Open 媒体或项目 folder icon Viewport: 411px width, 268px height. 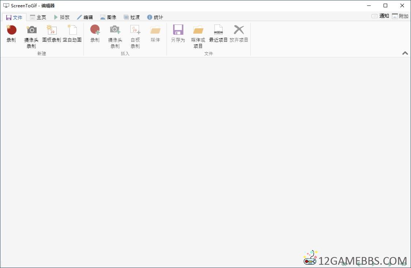coord(198,30)
